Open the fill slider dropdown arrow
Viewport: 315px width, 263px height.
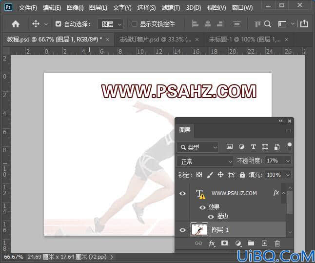(288, 175)
